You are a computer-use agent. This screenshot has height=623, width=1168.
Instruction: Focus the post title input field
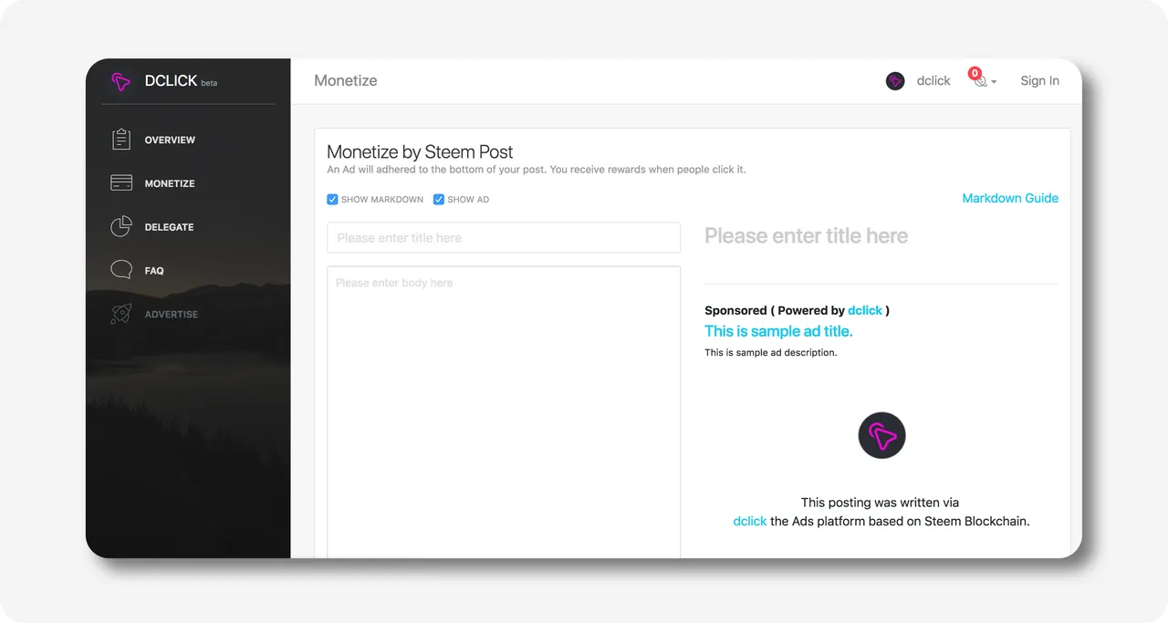[x=504, y=237]
